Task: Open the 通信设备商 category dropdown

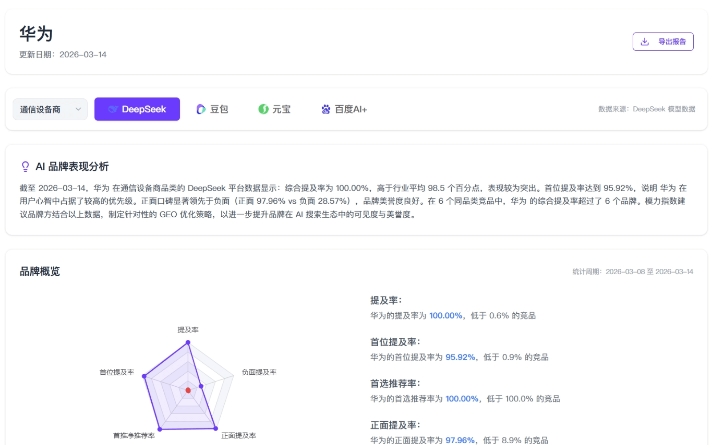Action: coord(49,109)
